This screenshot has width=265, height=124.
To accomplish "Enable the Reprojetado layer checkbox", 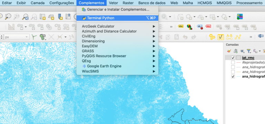I will tap(233, 62).
